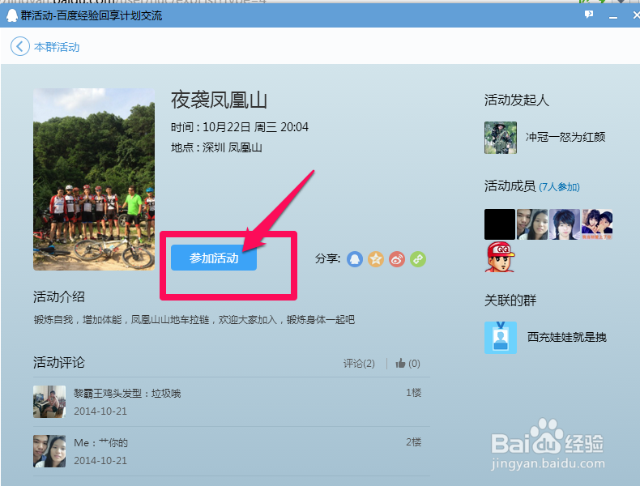This screenshot has height=486, width=640.
Task: Like the activity with thumbs-up icon
Action: point(400,363)
